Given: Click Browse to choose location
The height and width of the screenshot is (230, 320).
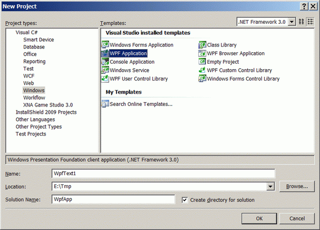Looking at the screenshot, I should [x=297, y=187].
